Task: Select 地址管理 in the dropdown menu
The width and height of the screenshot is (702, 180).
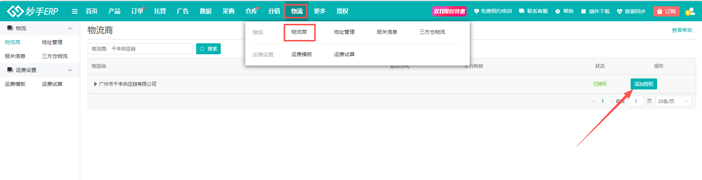Action: (x=344, y=32)
